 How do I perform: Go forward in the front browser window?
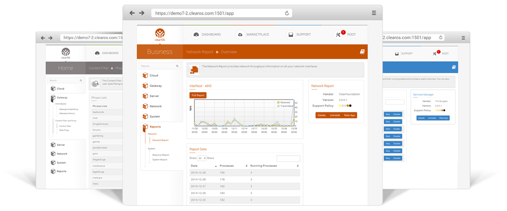coord(141,13)
